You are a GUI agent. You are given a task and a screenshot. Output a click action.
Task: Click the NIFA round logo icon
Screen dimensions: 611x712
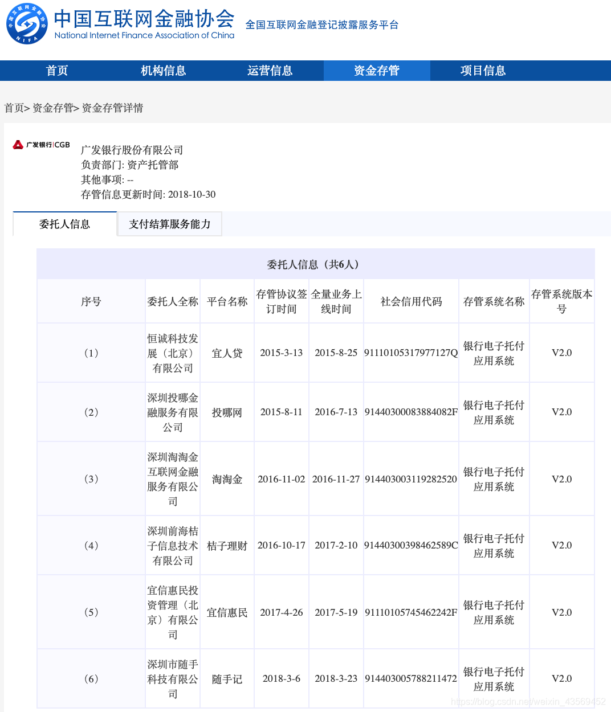tap(27, 24)
